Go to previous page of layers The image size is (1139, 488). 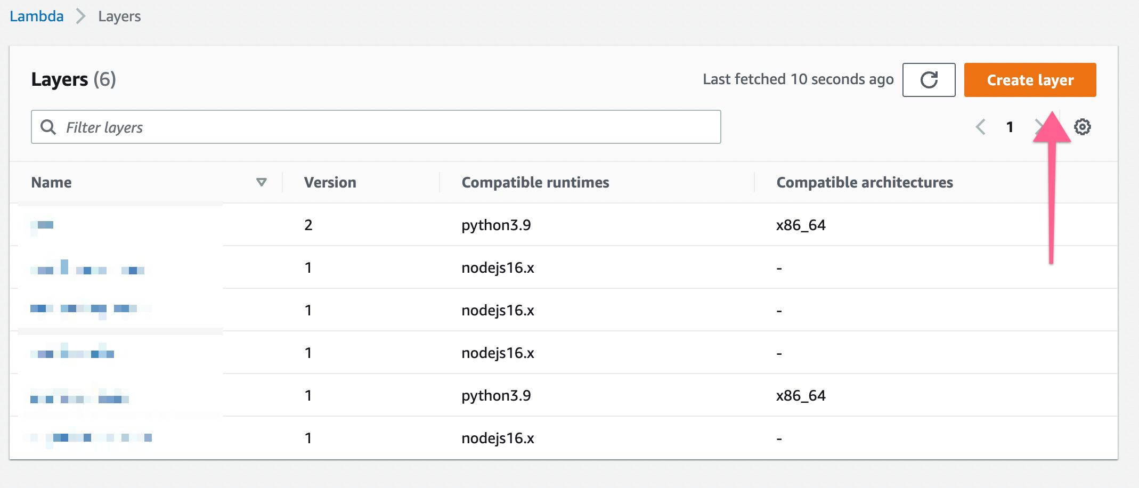(x=980, y=127)
